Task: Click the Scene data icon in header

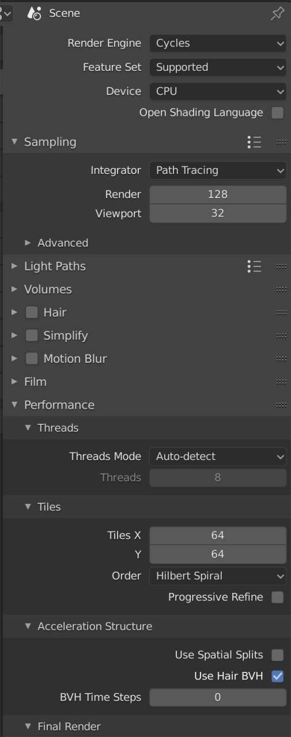Action: pyautogui.click(x=34, y=13)
